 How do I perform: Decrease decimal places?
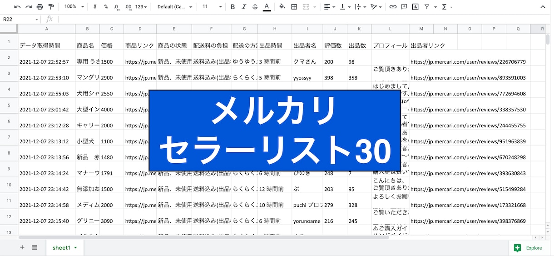(117, 7)
